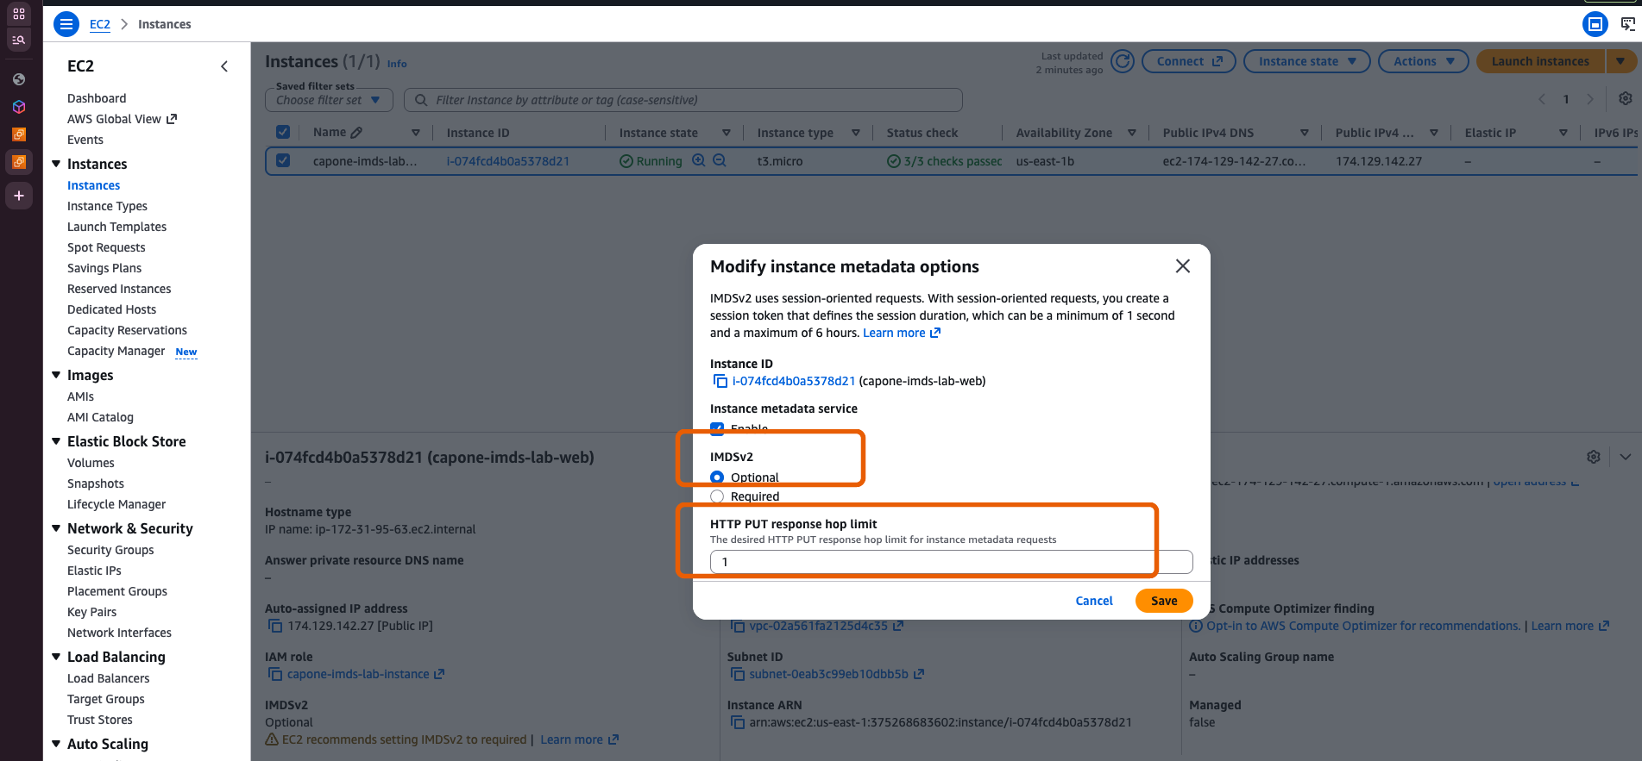
Task: Open the details panel settings gear
Action: coord(1594,457)
